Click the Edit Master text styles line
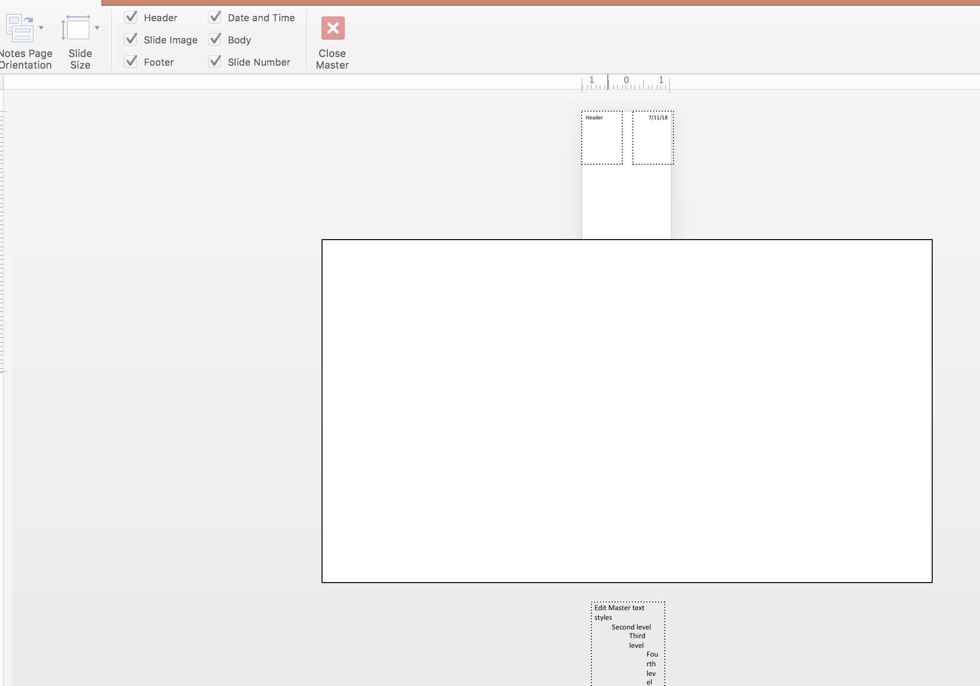 [619, 608]
